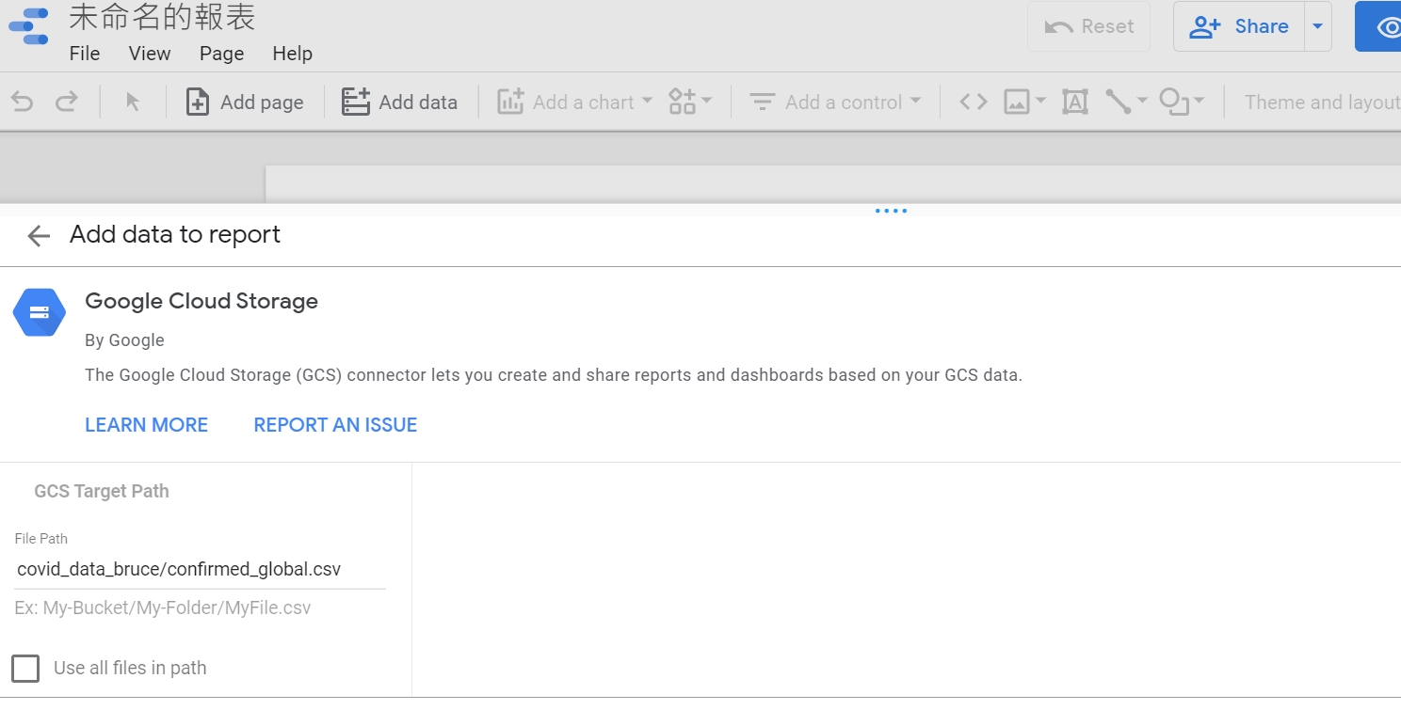Select the pointer selection tool
1401x710 pixels.
click(133, 102)
